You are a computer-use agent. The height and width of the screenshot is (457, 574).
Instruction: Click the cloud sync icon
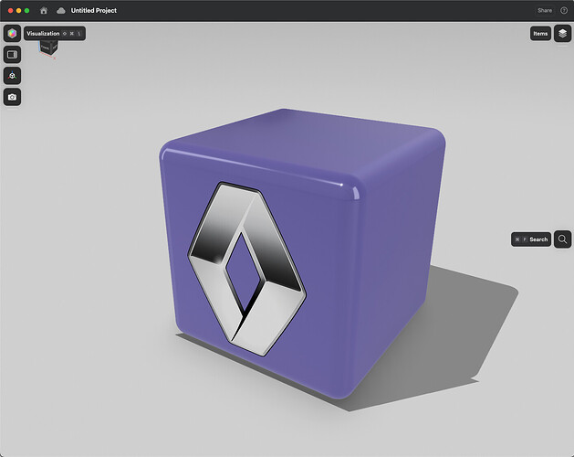(61, 11)
